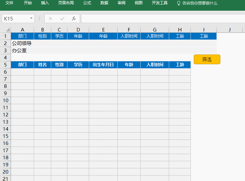Select column E header
This screenshot has width=245, height=181.
[x=103, y=30]
